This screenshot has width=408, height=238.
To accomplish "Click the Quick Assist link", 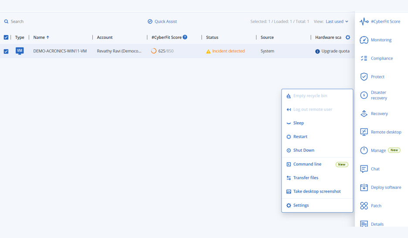I will pyautogui.click(x=166, y=21).
